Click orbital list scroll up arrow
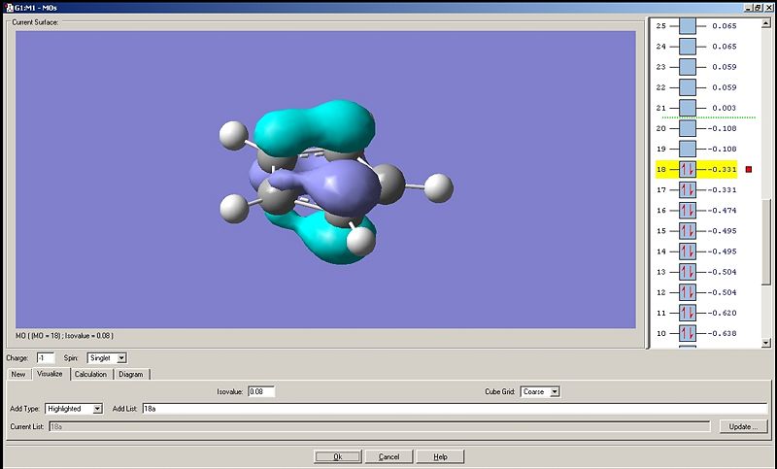The image size is (777, 469). pos(766,22)
